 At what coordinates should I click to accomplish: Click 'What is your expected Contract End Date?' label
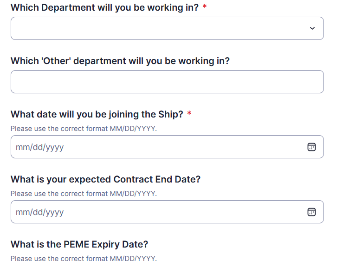(105, 179)
